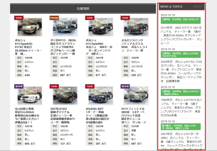Click price 897.9万 of W113 280SL

click(x=65, y=75)
